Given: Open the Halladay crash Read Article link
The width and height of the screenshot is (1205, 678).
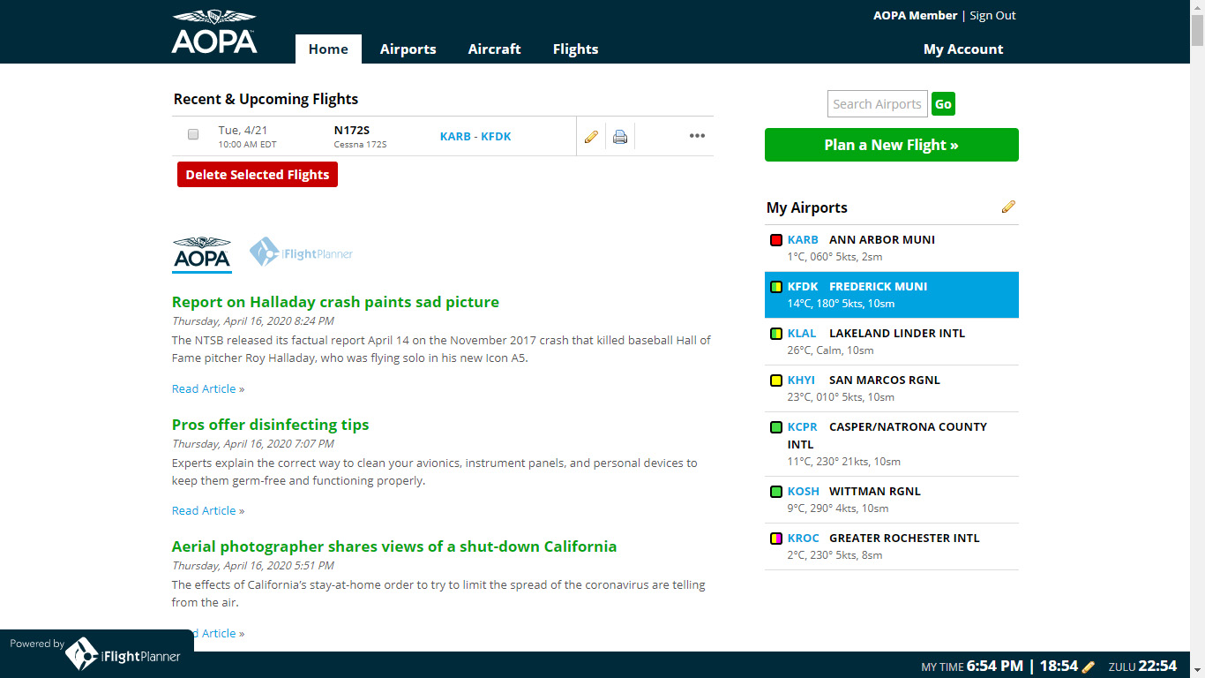Looking at the screenshot, I should click(x=204, y=388).
